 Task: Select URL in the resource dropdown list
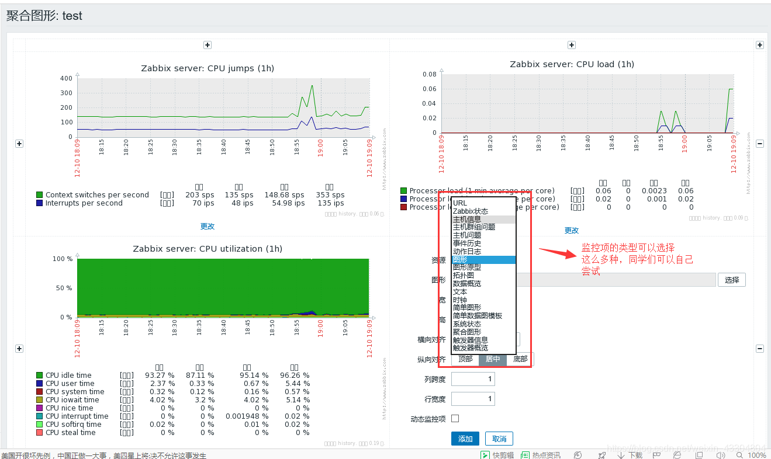tap(483, 203)
